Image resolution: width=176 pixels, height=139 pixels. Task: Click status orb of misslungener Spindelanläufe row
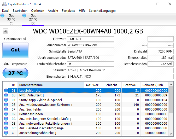[x=6, y=119]
